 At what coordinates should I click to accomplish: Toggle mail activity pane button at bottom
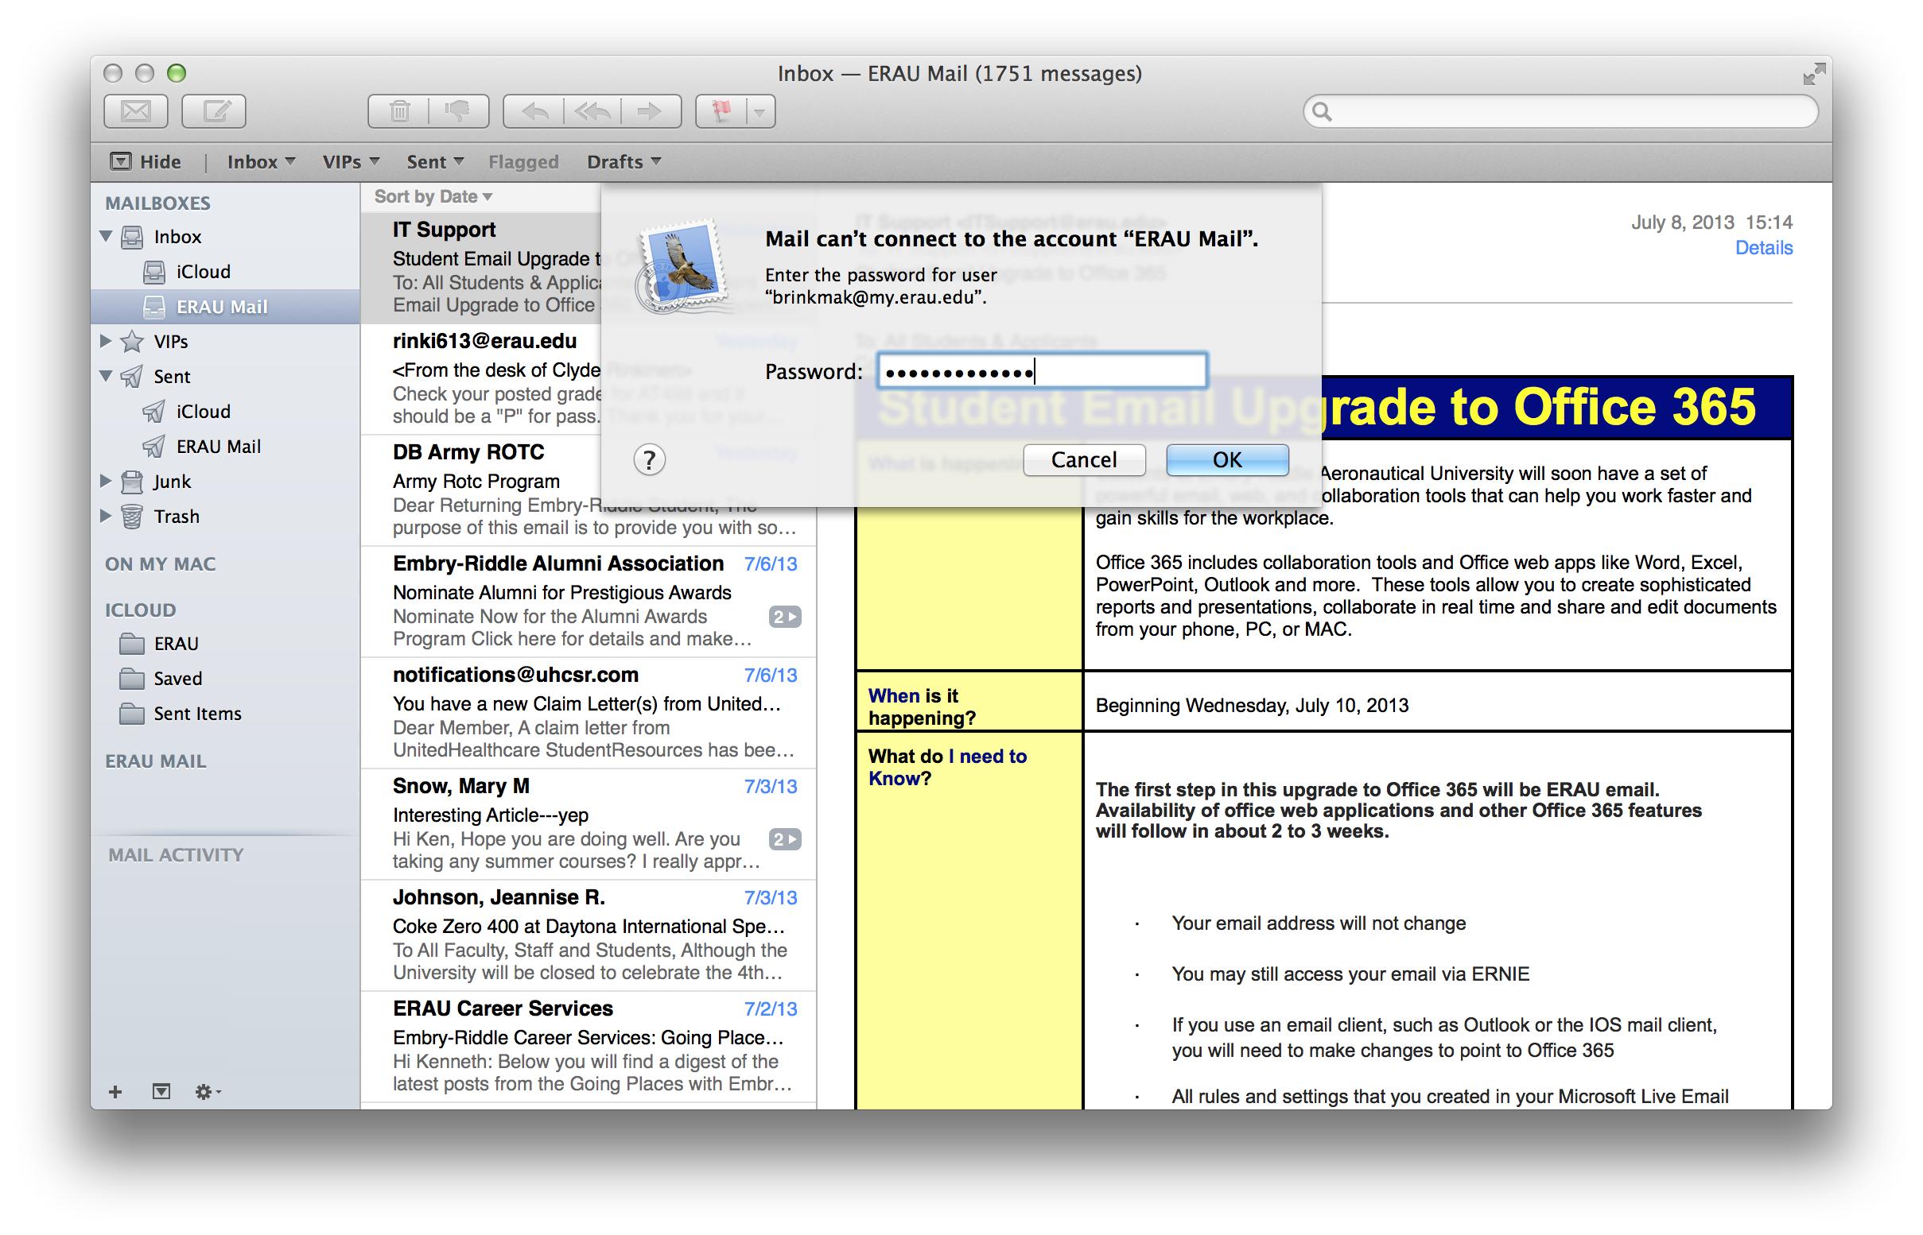(161, 1091)
